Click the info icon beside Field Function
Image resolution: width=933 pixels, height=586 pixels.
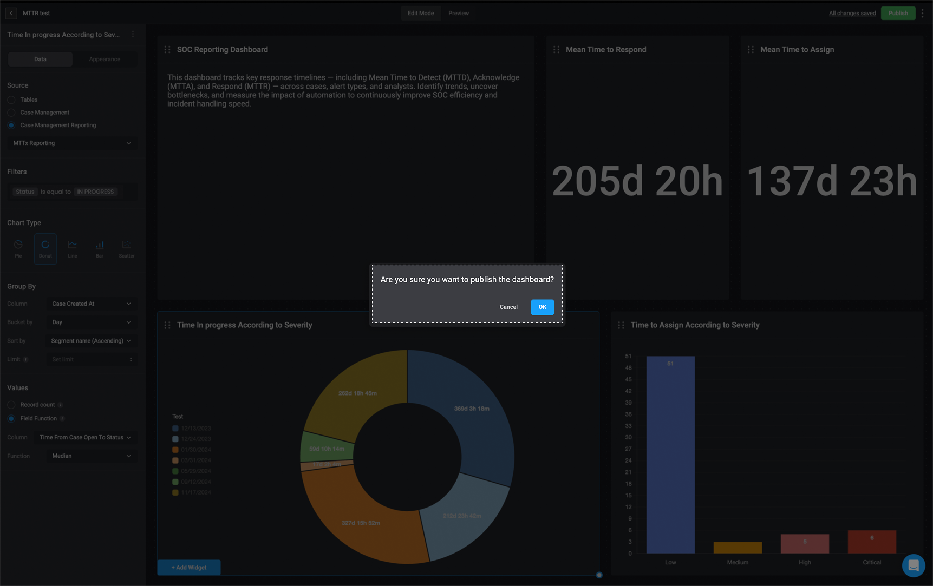pyautogui.click(x=62, y=418)
